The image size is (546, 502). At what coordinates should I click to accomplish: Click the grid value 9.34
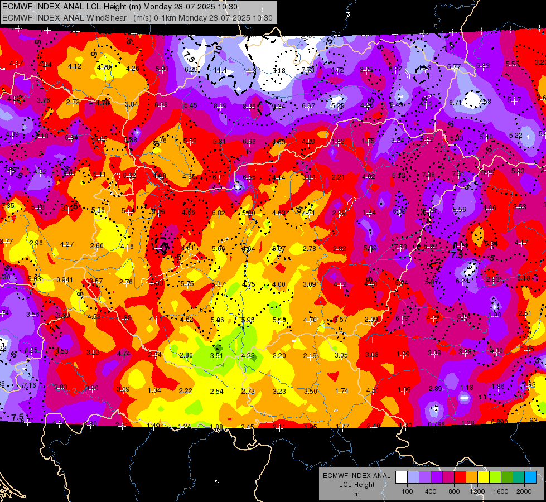coord(278,106)
